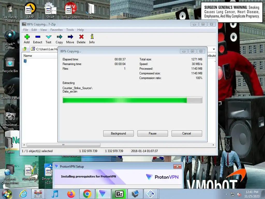This screenshot has height=199, width=265.
Task: Open the Tools menu in 7-Zip
Action: pos(70,30)
